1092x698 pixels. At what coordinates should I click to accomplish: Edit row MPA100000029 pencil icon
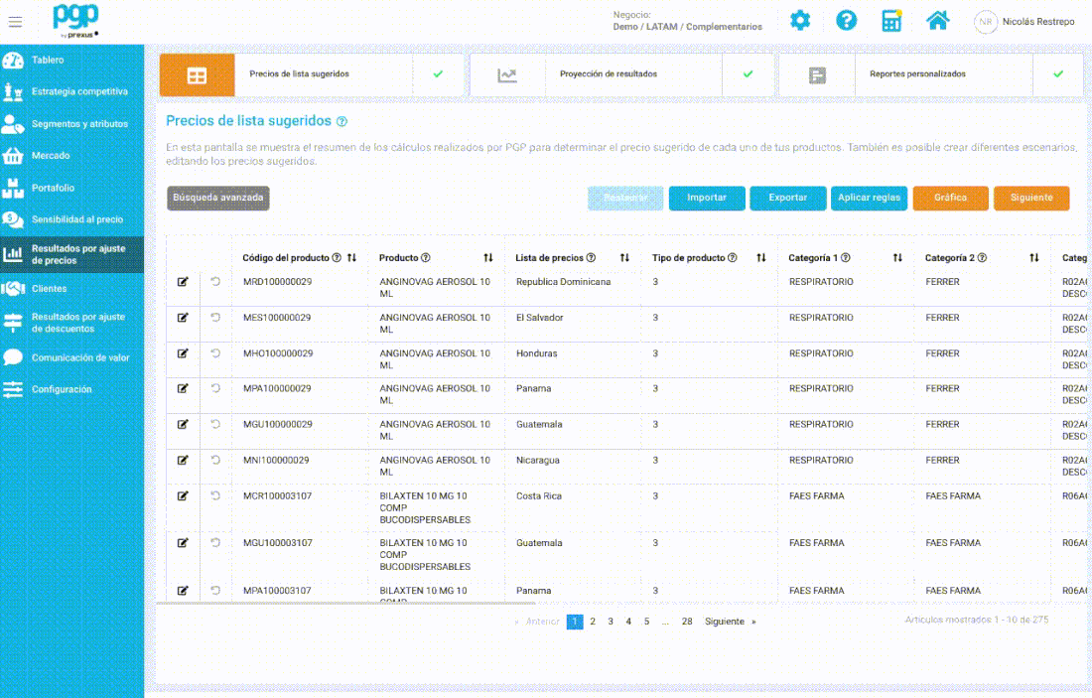183,388
